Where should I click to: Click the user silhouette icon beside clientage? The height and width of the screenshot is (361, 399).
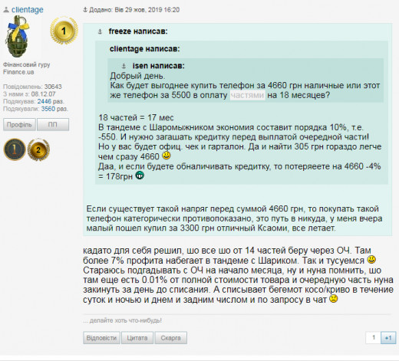(x=6, y=10)
